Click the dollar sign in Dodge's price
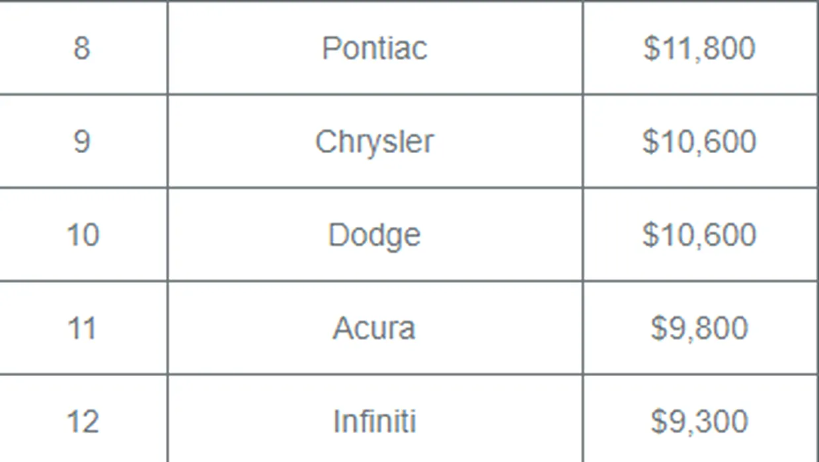Viewport: 819px width, 462px height. 651,235
